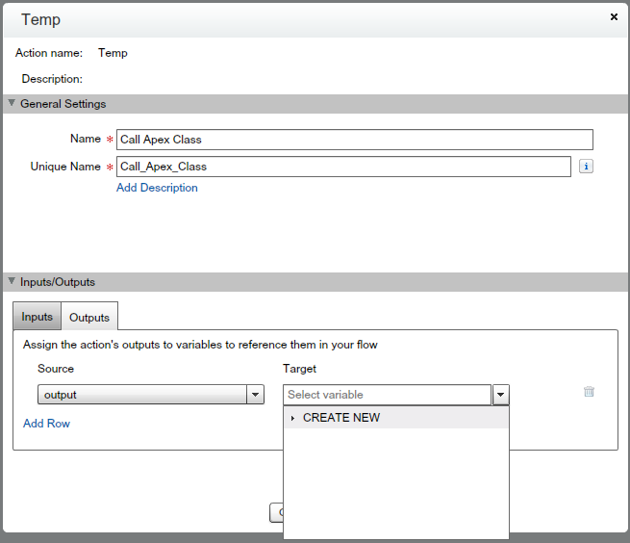Image resolution: width=630 pixels, height=543 pixels.
Task: Switch to the Inputs tab
Action: [x=38, y=317]
